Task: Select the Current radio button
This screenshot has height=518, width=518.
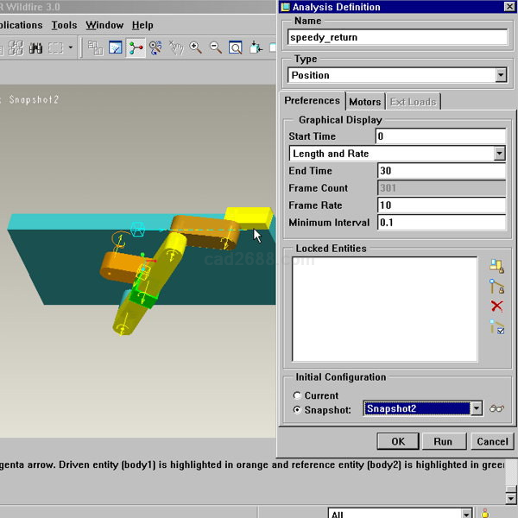Action: tap(298, 395)
